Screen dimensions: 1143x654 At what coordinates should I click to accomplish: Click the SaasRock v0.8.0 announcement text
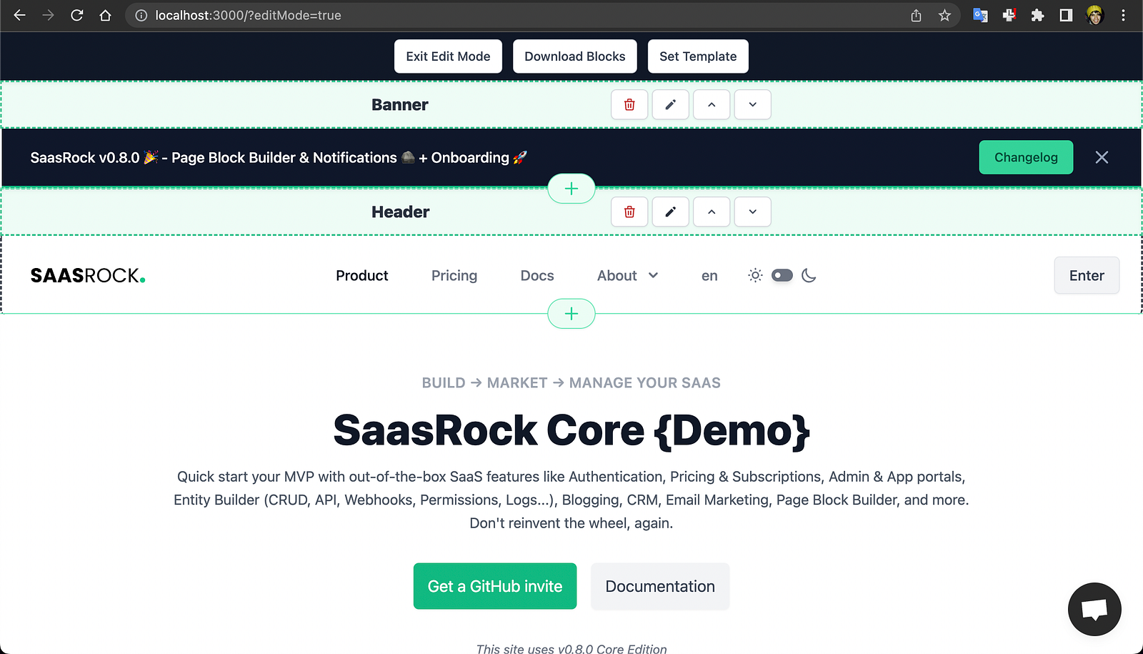click(279, 157)
